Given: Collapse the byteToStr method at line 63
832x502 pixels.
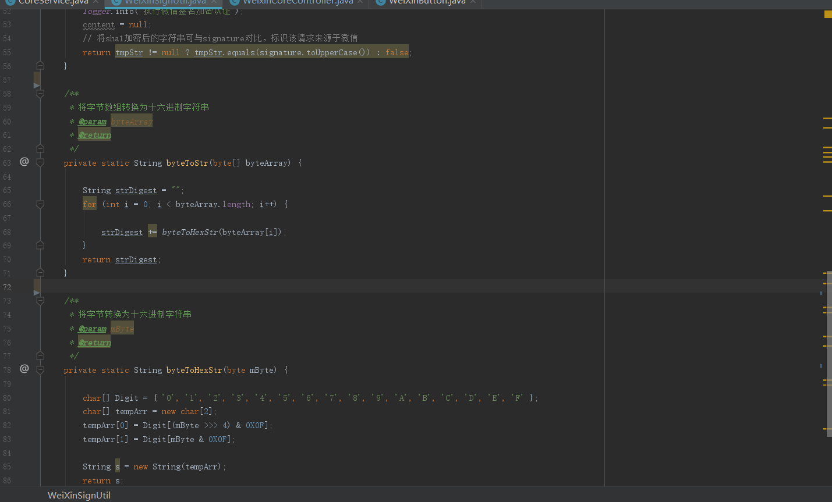Looking at the screenshot, I should pyautogui.click(x=40, y=162).
